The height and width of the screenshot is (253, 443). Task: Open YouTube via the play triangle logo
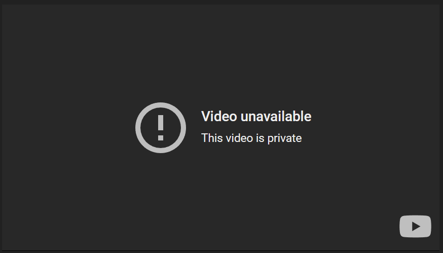(415, 227)
